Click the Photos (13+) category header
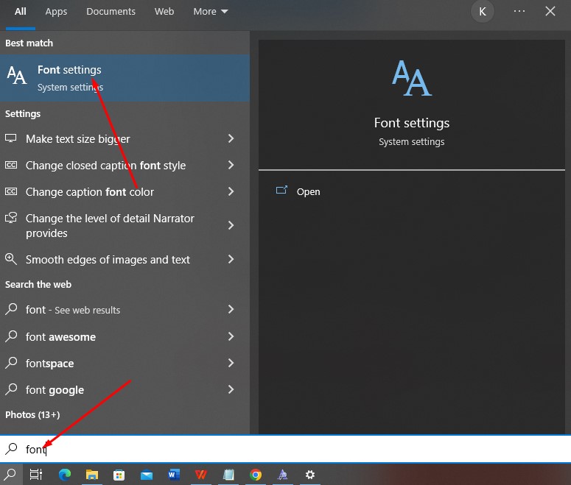Image resolution: width=571 pixels, height=485 pixels. [x=32, y=414]
